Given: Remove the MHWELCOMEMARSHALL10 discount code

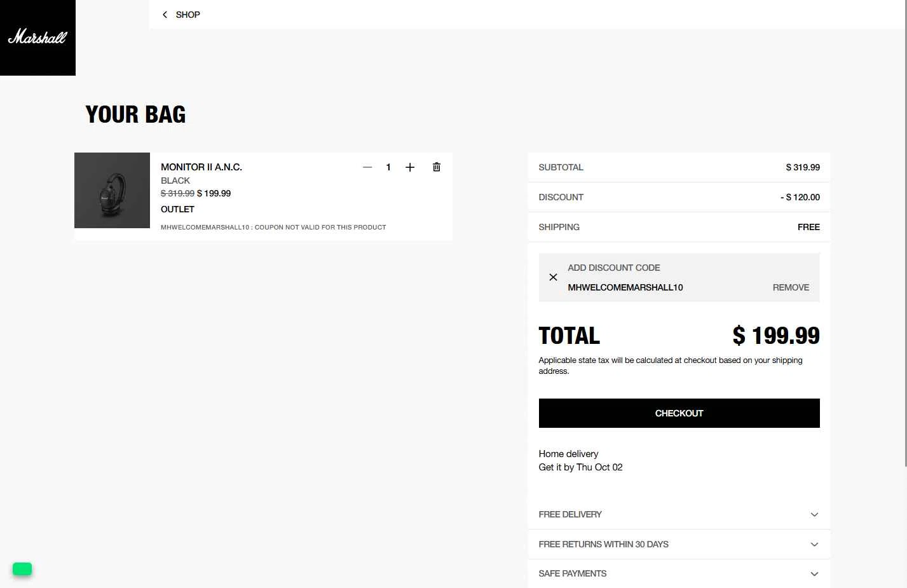Looking at the screenshot, I should coord(791,287).
